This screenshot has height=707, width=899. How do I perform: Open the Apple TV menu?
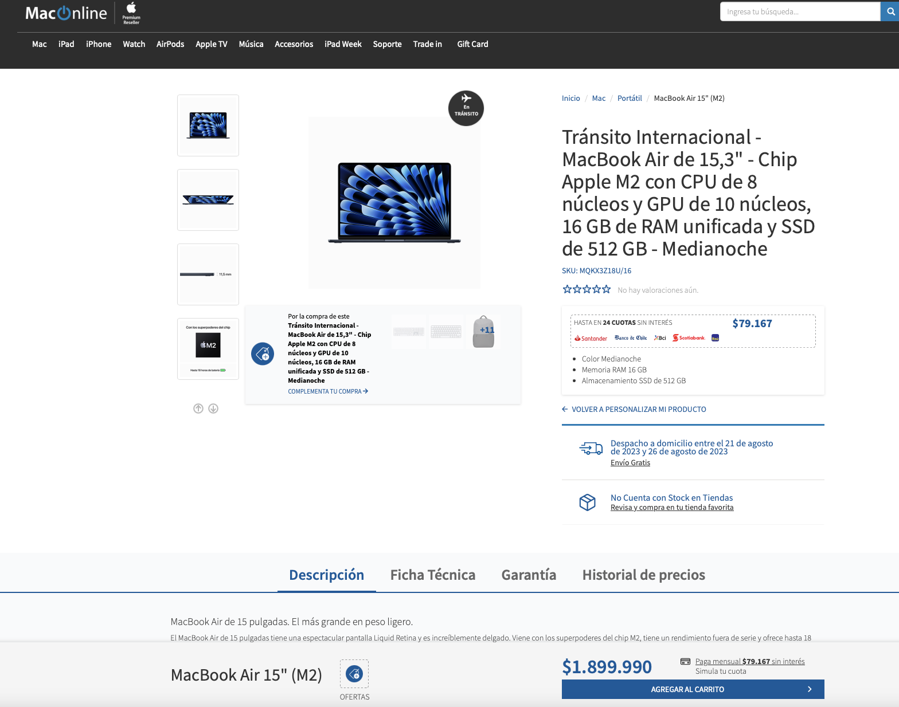pyautogui.click(x=212, y=44)
